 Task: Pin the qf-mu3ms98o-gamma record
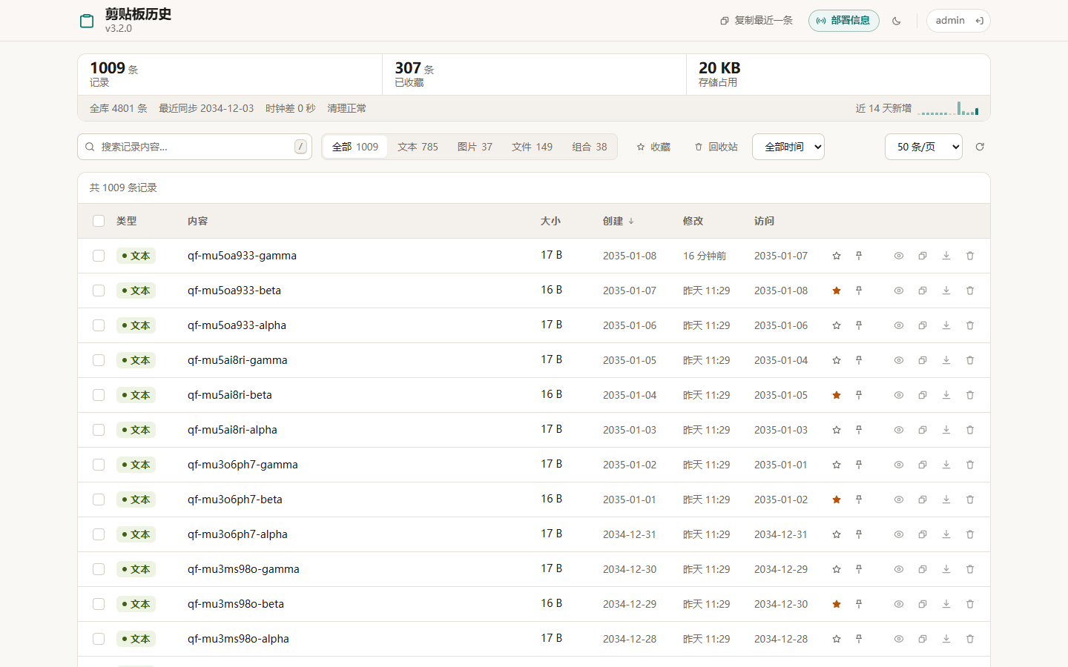pyautogui.click(x=859, y=569)
